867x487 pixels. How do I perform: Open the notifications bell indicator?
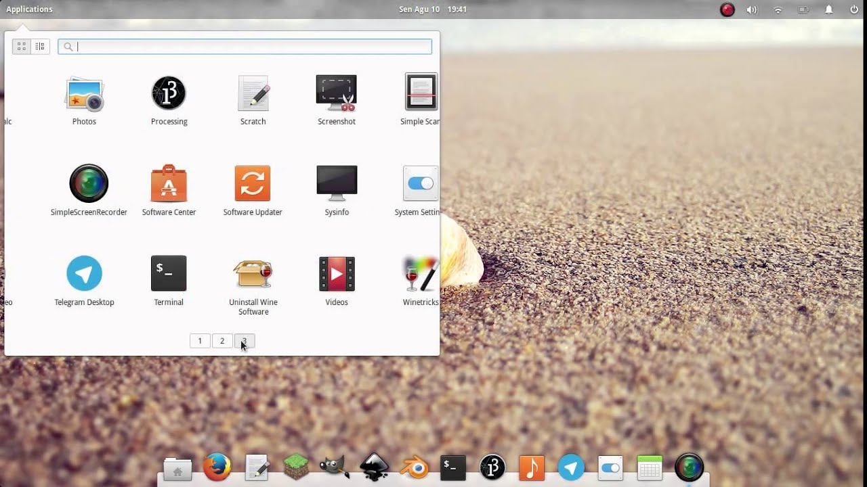[828, 9]
